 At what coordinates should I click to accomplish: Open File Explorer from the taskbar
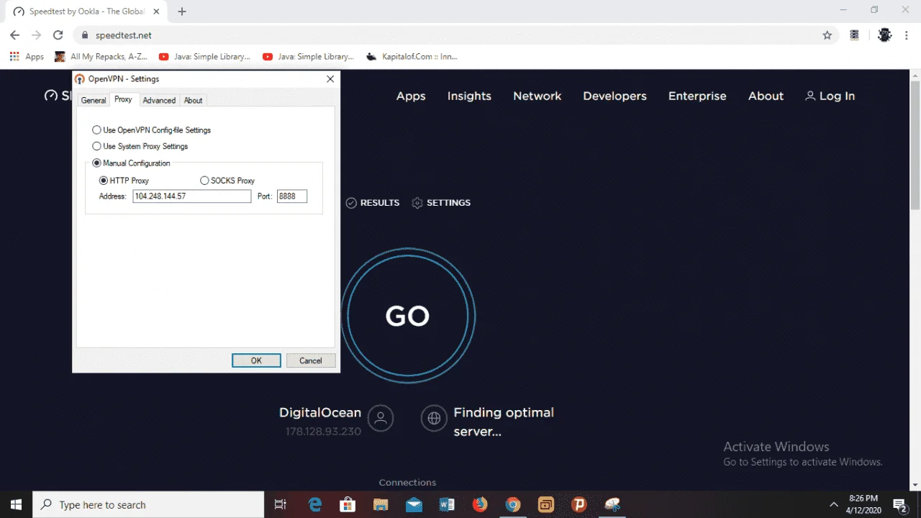click(381, 504)
